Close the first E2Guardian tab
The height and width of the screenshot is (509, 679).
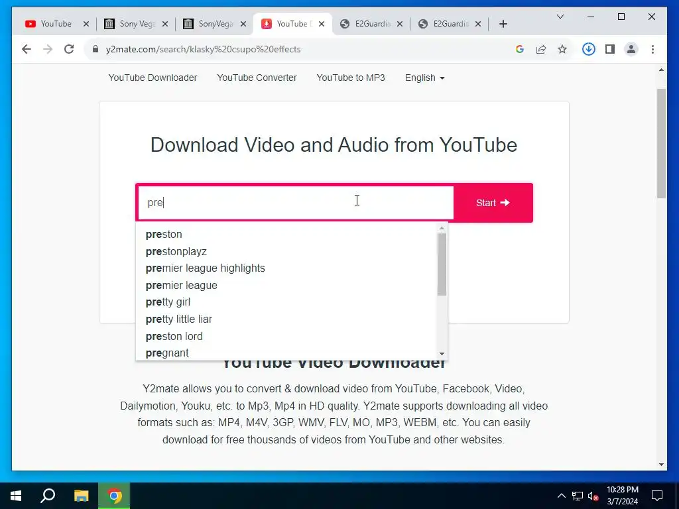(400, 24)
